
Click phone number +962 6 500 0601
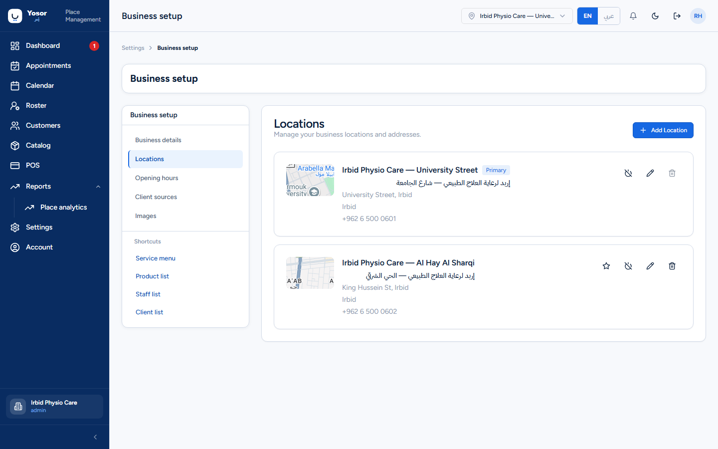click(369, 219)
